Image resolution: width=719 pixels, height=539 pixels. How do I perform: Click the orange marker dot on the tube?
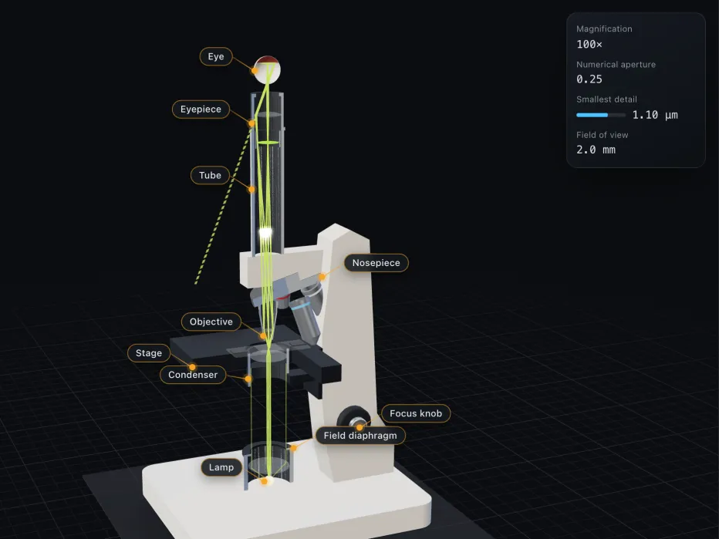click(x=251, y=189)
